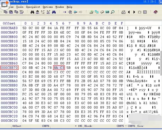Click byte 5F in row 000CBC30
Image resolution: width=162 pixels, height=132 pixels.
[x=31, y=121]
